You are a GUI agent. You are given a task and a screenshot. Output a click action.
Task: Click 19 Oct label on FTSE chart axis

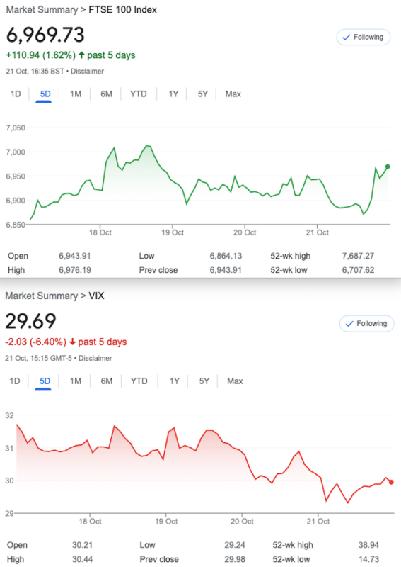173,232
